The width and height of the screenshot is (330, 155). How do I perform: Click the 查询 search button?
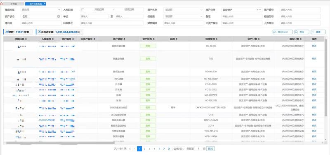[x=302, y=32]
